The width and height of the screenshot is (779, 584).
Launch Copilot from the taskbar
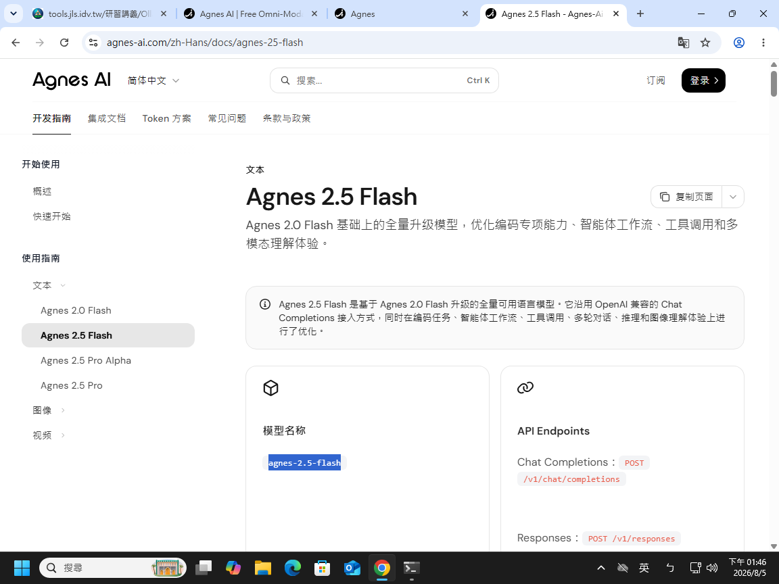tap(233, 568)
